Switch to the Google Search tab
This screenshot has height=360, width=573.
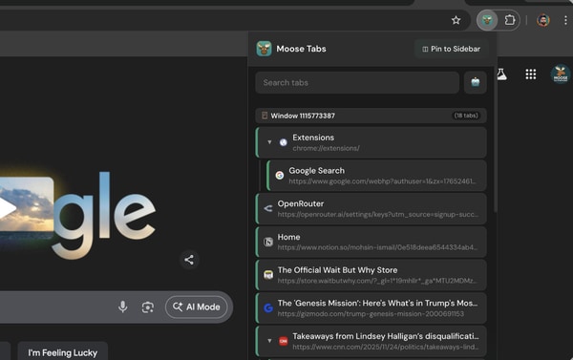(x=376, y=176)
